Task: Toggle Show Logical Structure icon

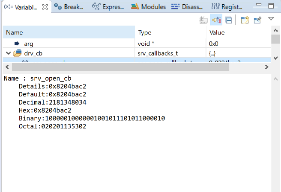Action: [216, 20]
